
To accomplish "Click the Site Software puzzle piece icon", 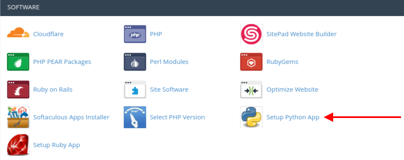I will 135,89.
